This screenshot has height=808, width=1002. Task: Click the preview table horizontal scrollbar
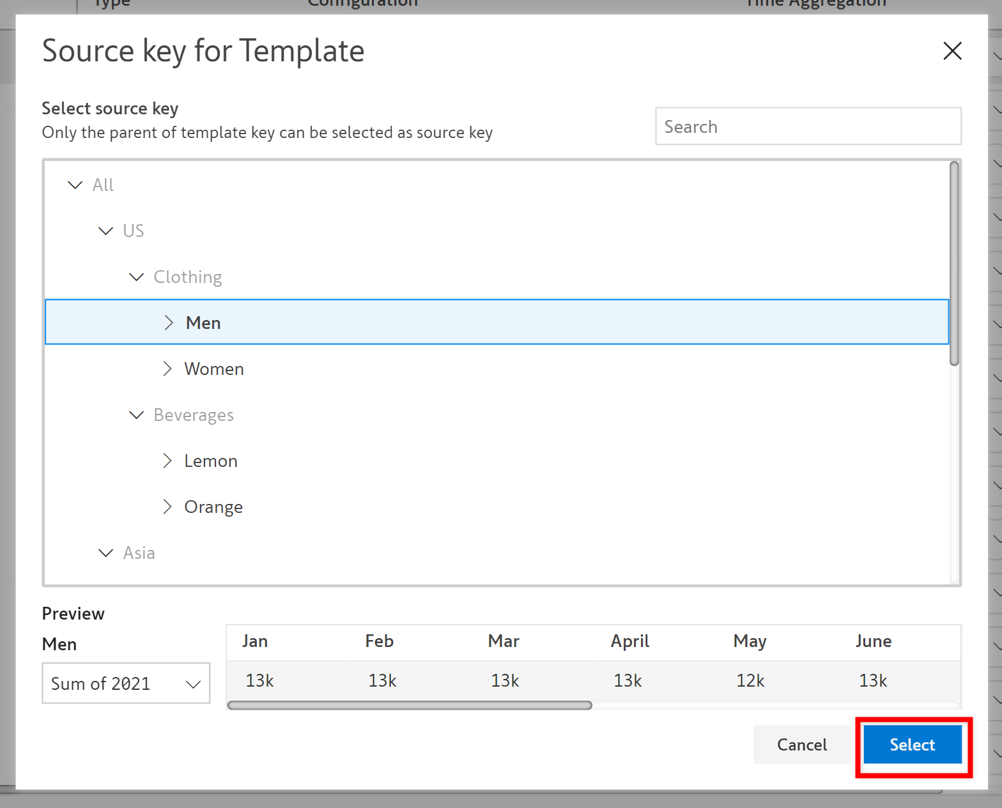[410, 705]
